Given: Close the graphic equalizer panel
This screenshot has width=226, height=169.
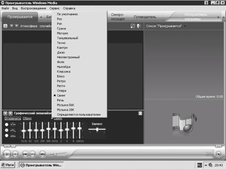Looking at the screenshot, I should point(140,113).
